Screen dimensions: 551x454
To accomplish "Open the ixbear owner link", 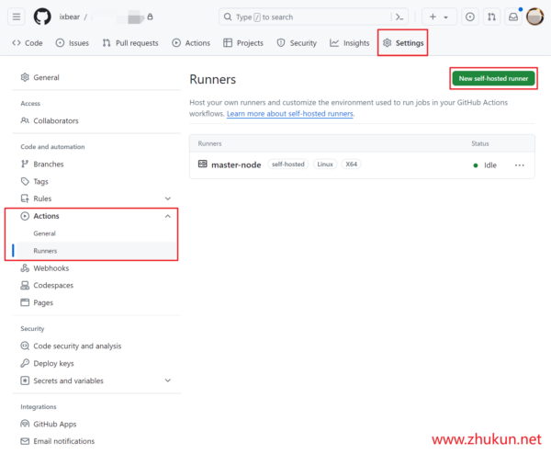I will click(70, 17).
